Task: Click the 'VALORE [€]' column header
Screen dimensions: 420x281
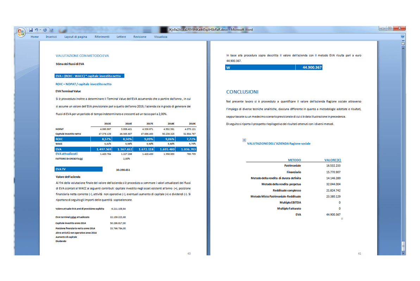Action: point(332,160)
